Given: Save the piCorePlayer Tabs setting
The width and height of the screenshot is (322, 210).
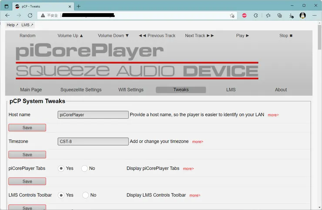Looking at the screenshot, I should point(27,181).
